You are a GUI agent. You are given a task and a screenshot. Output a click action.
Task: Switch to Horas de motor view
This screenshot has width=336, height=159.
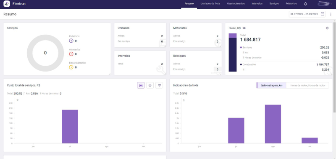coord(308,85)
